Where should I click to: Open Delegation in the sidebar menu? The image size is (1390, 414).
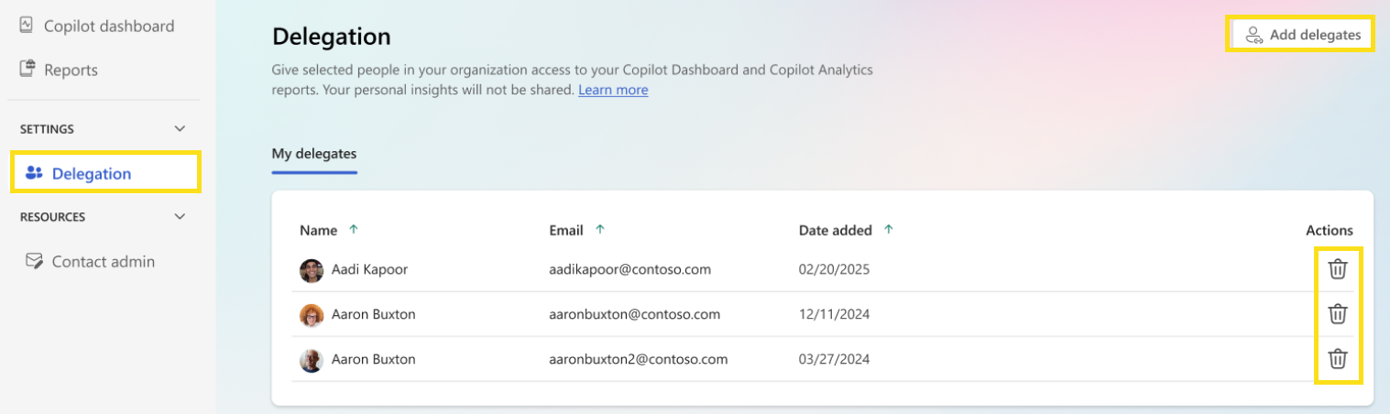[x=92, y=173]
